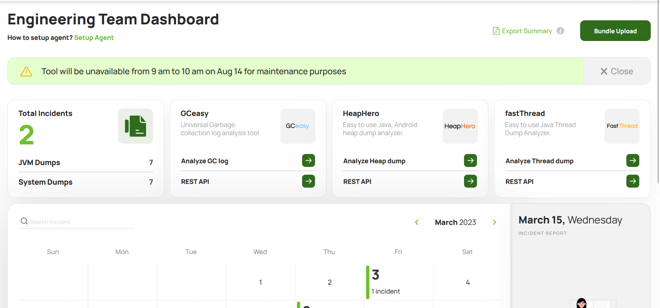Close the maintenance notice banner
This screenshot has width=660, height=308.
click(x=617, y=71)
